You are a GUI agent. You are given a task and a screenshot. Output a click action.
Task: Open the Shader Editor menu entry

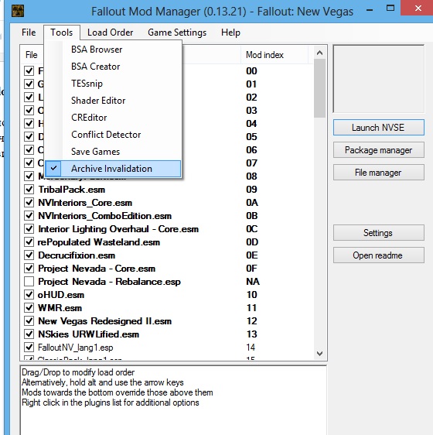click(x=113, y=100)
